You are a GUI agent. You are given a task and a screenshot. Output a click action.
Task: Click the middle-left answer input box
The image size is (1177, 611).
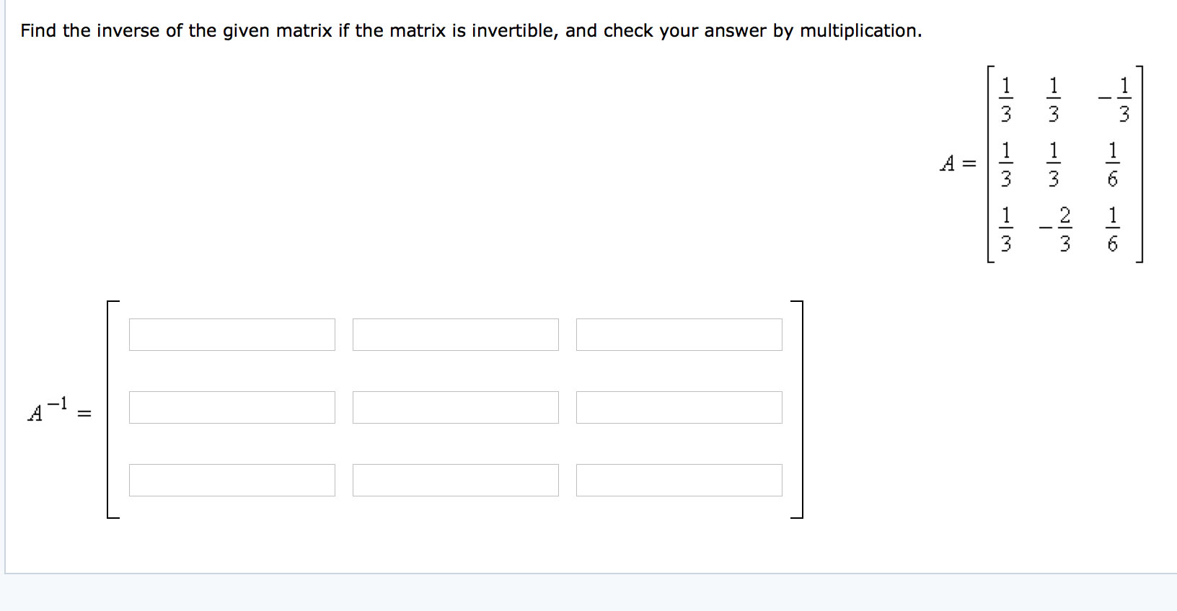232,409
